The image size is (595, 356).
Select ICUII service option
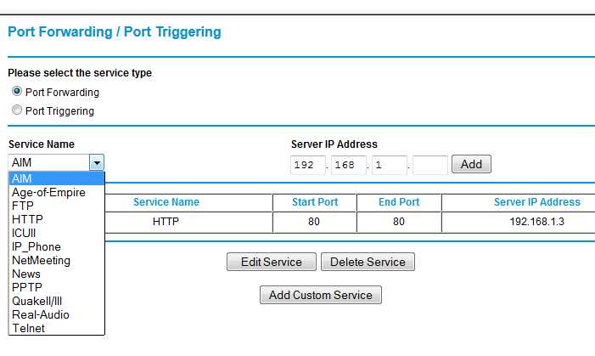point(57,233)
